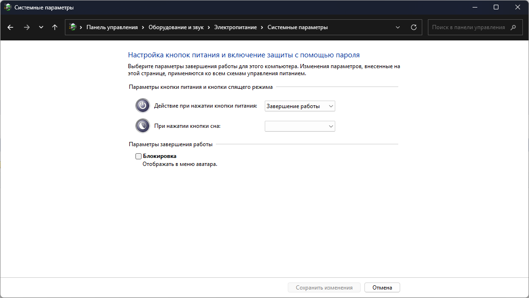This screenshot has width=529, height=298.
Task: Open recent locations chevron beside forward arrow
Action: (40, 27)
